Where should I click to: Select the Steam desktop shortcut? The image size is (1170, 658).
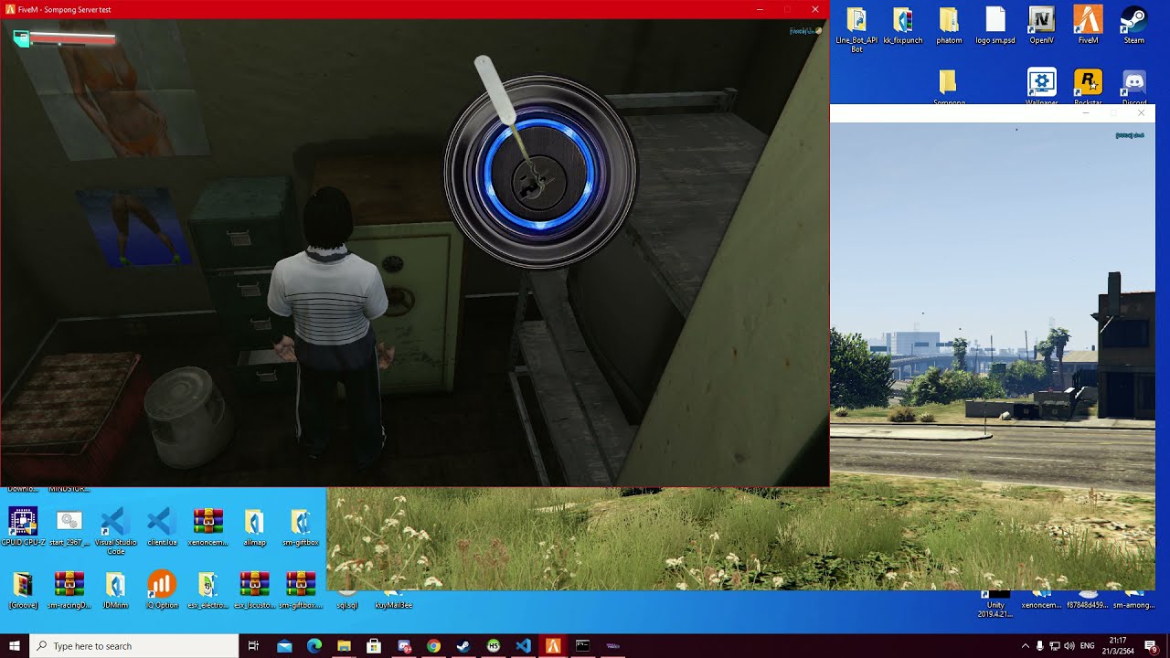[1134, 26]
